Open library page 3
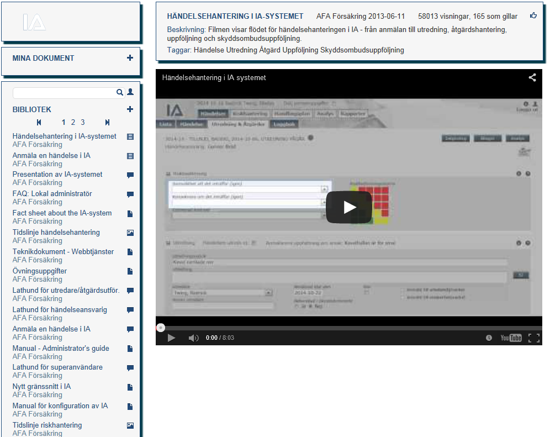550x437 pixels. click(83, 122)
